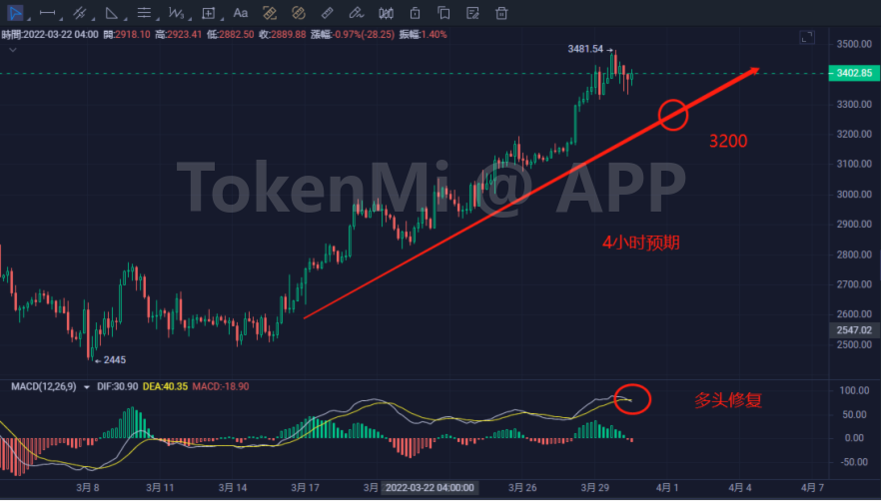Click the 3500.00 price axis label
Image resolution: width=881 pixels, height=501 pixels.
(854, 44)
